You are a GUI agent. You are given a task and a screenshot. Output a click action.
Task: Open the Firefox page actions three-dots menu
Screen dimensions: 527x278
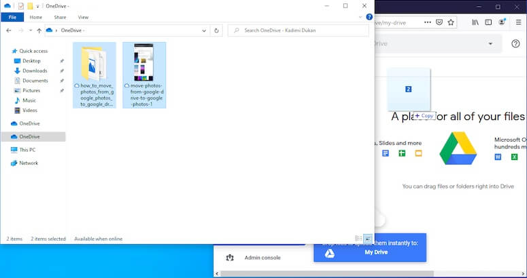click(x=428, y=22)
